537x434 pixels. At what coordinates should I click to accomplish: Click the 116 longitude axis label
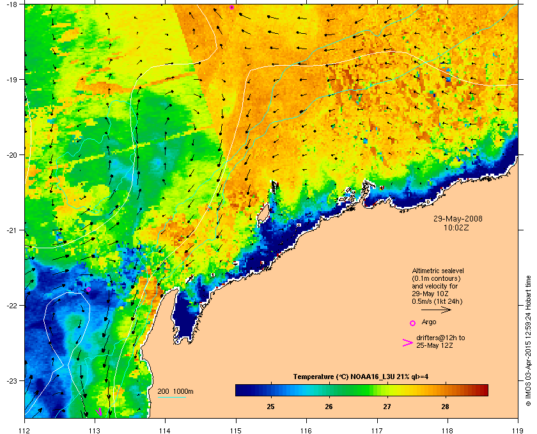pyautogui.click(x=306, y=430)
